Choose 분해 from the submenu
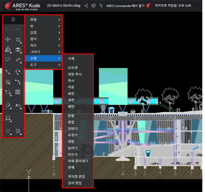Viewport: 205px width, 192px height. point(78,167)
